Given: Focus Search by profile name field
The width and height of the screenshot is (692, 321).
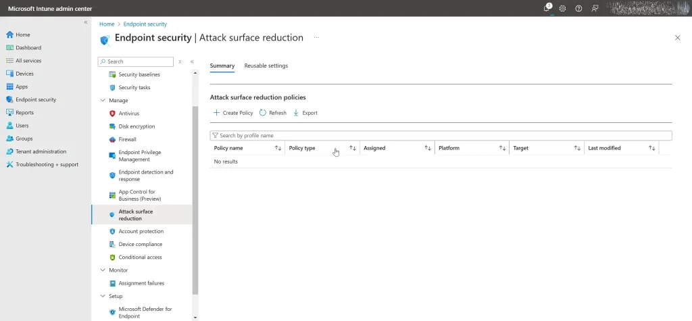Looking at the screenshot, I should (441, 136).
